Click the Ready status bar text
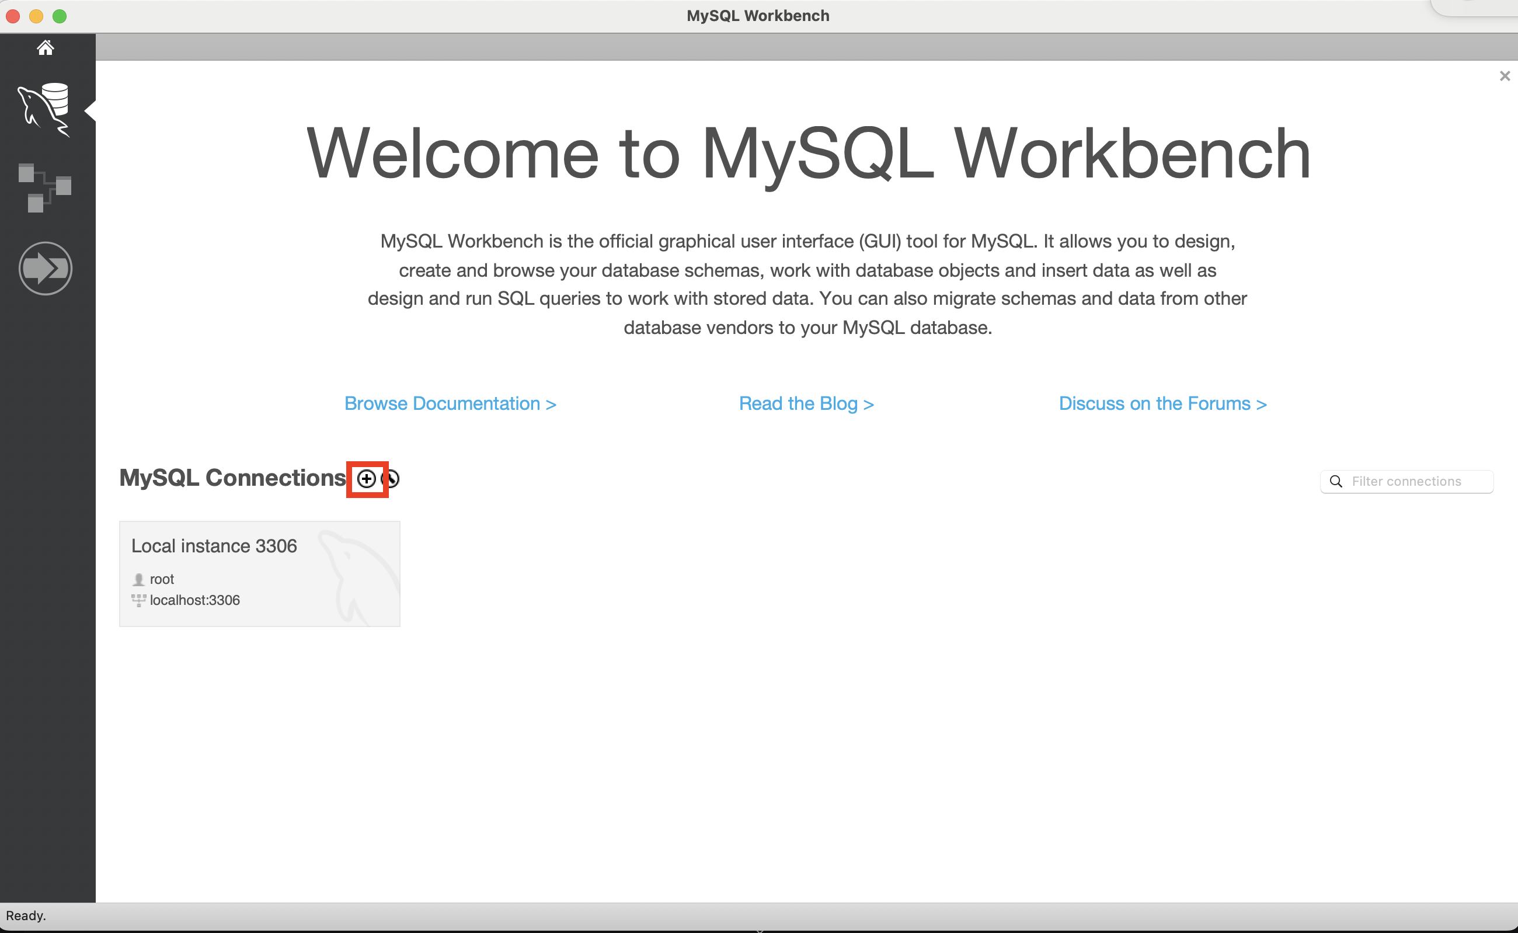 point(26,915)
